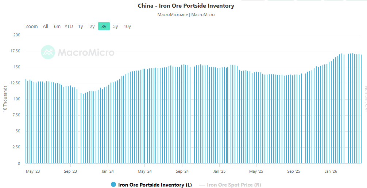Viewport: 367px width, 188px height.
Task: Click the 10 Thousands axis title
Action: (5, 99)
